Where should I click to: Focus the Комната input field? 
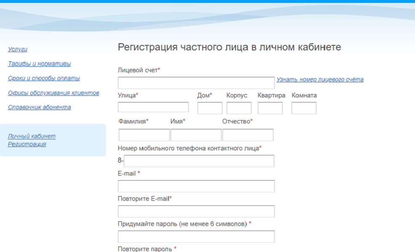[304, 108]
